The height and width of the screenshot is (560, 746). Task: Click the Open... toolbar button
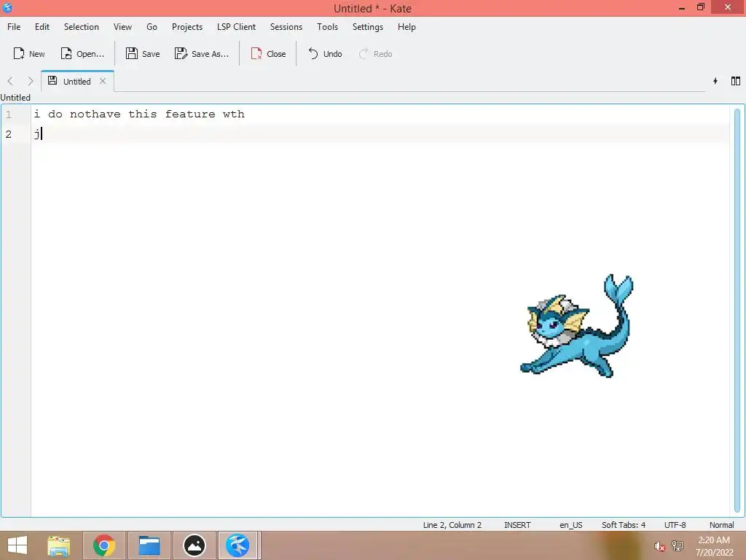click(82, 54)
